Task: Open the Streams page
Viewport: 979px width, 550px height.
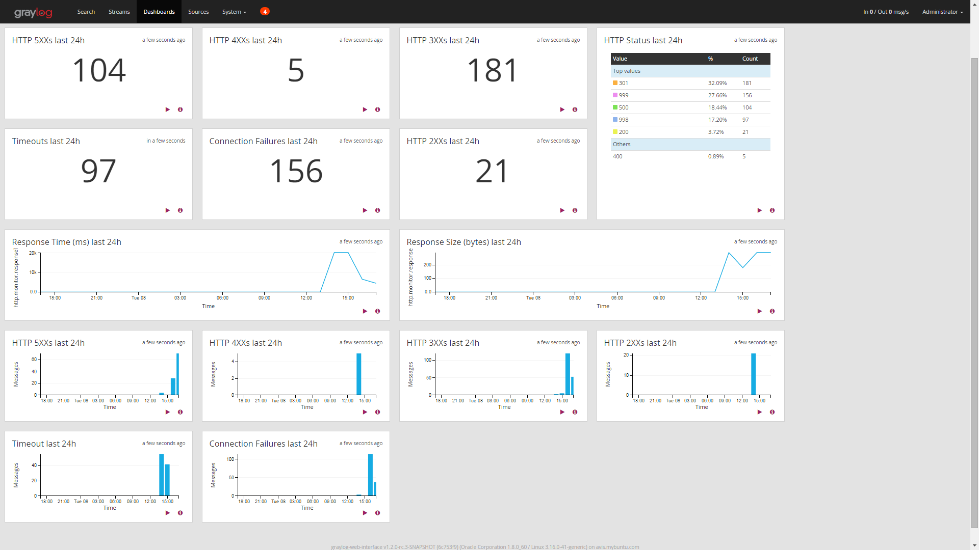Action: coord(119,12)
